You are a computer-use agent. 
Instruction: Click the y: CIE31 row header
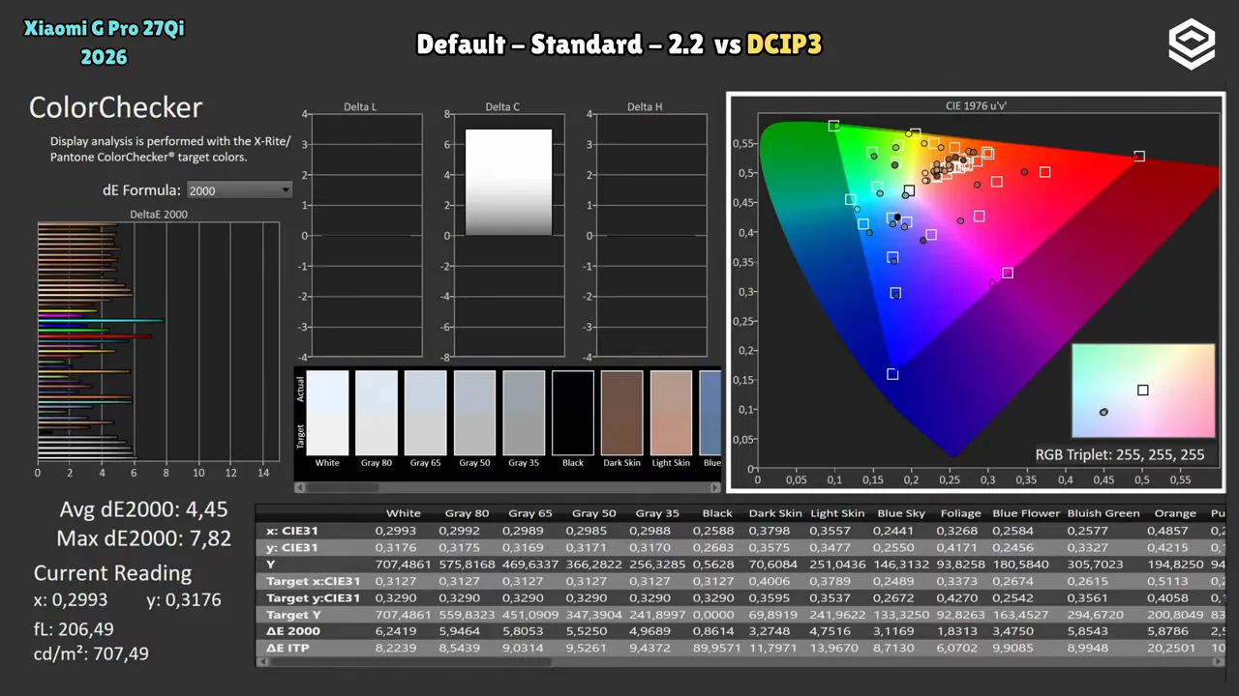[292, 547]
